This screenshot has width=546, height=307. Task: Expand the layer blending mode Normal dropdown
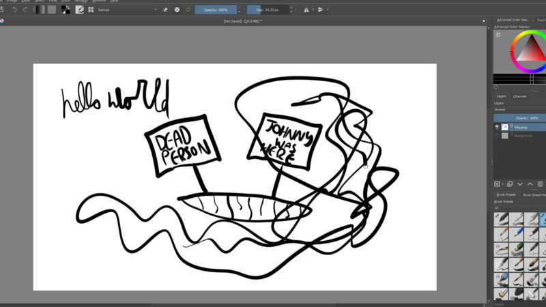tap(519, 109)
